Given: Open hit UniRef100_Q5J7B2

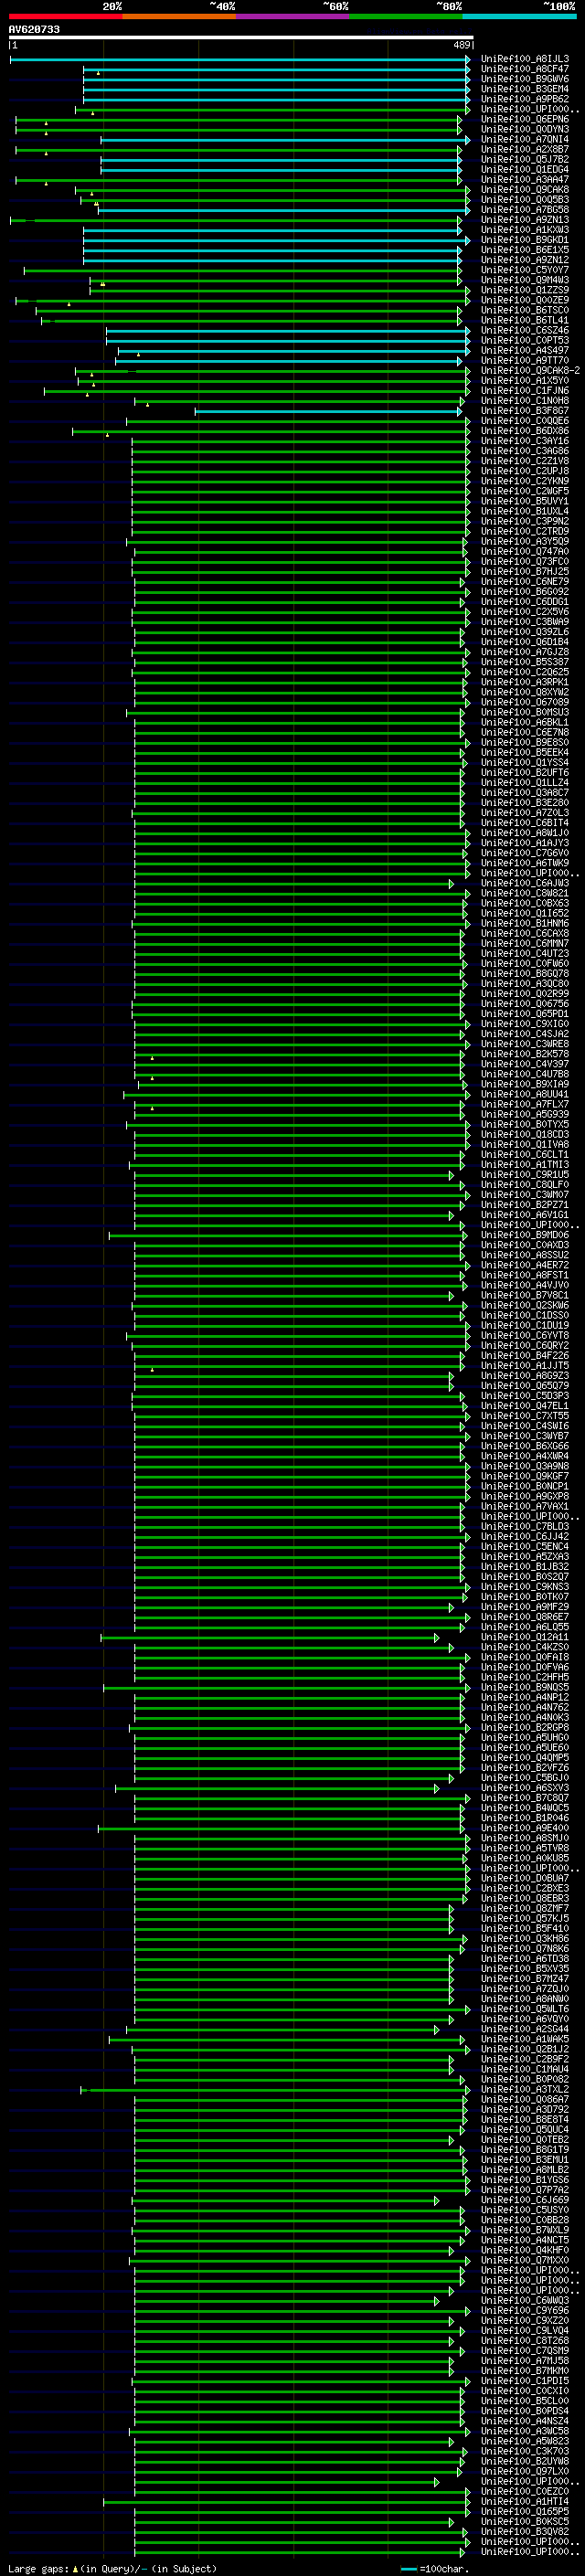Looking at the screenshot, I should 525,159.
